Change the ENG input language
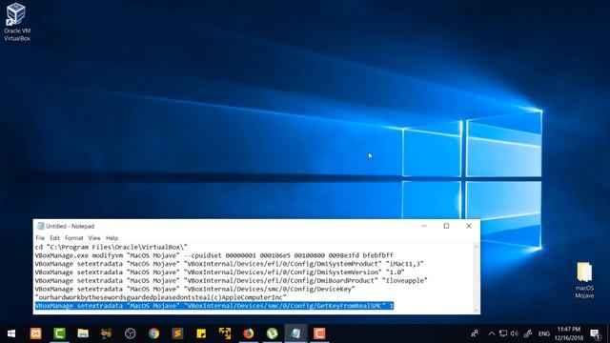This screenshot has width=610, height=343. point(544,333)
